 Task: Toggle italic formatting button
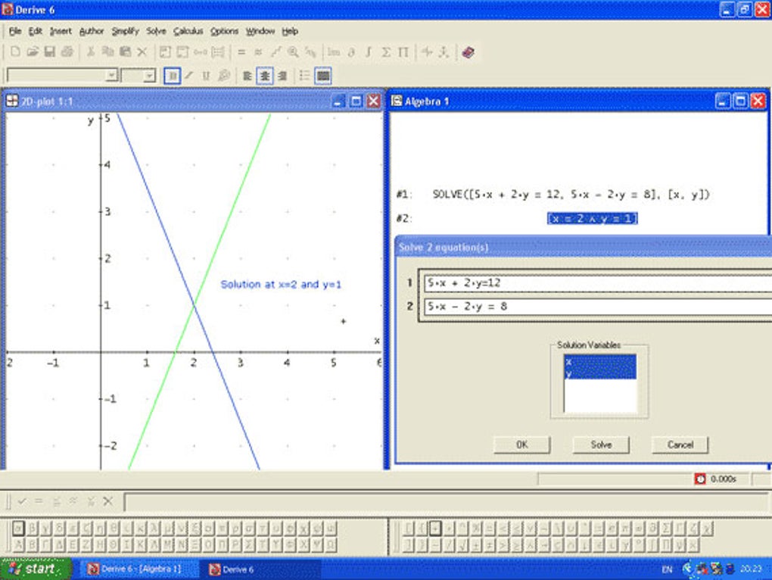(x=189, y=76)
